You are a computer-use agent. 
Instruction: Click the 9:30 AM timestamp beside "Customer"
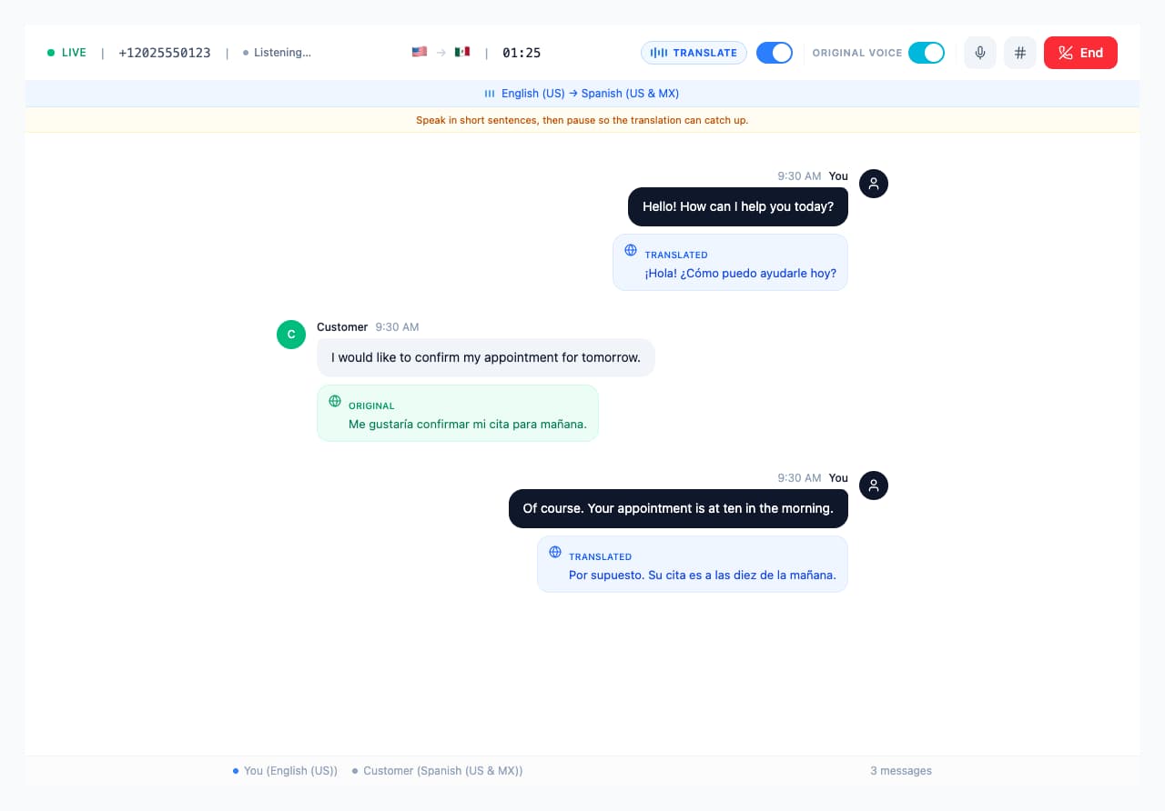coord(397,327)
